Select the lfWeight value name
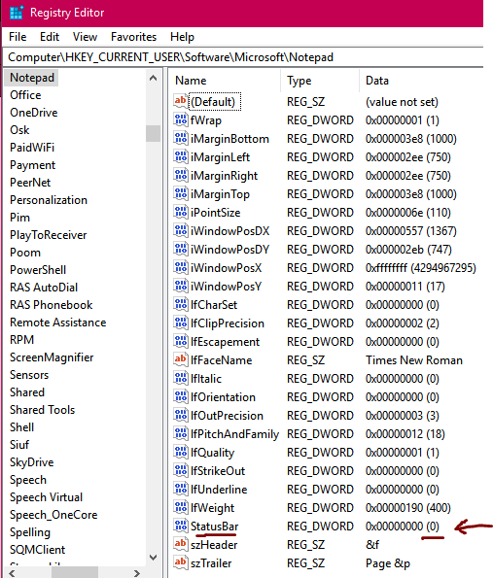Screen dimensions: 493x578 point(212,508)
